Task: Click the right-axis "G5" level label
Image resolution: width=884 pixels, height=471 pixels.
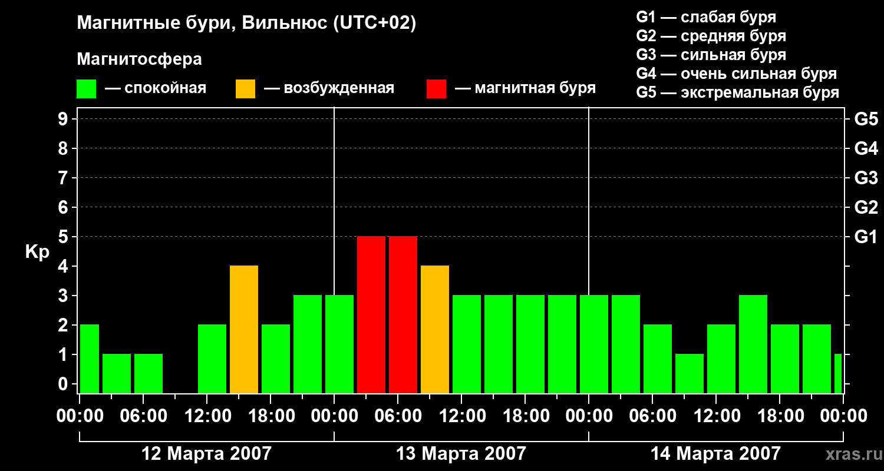Action: point(866,119)
